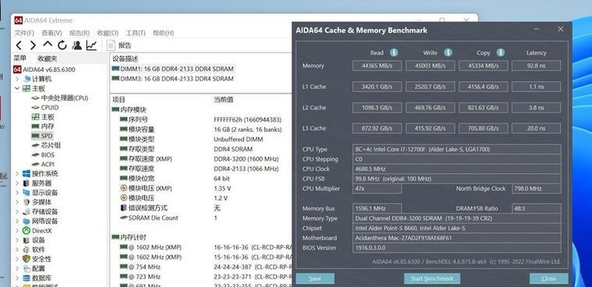
Task: Click the Close button in benchmark window
Action: coord(548,278)
